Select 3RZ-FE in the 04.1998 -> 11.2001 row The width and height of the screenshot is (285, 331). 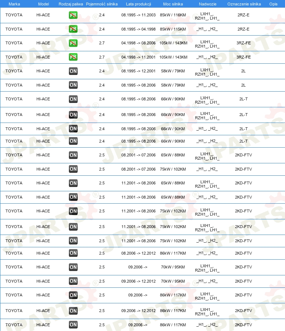tap(243, 57)
